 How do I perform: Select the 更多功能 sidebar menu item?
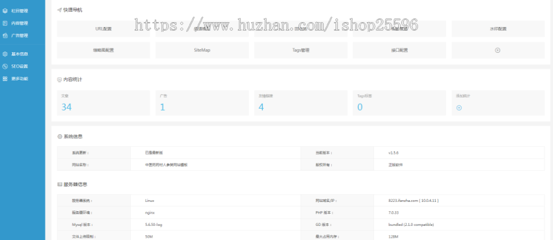[x=23, y=79]
